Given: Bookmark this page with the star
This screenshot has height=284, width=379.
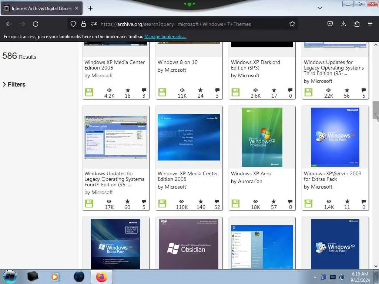Looking at the screenshot, I should (x=292, y=24).
